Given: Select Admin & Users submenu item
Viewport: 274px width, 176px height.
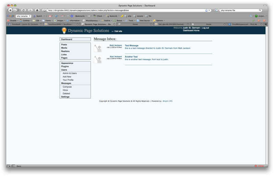Looking at the screenshot, I should 70,73.
